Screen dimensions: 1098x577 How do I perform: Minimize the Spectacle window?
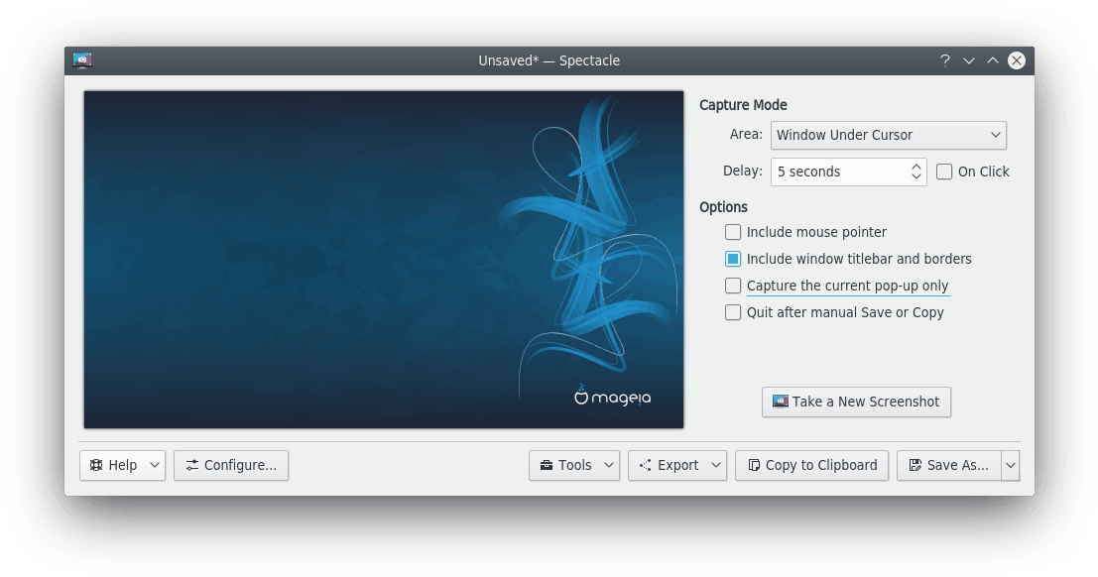[969, 60]
